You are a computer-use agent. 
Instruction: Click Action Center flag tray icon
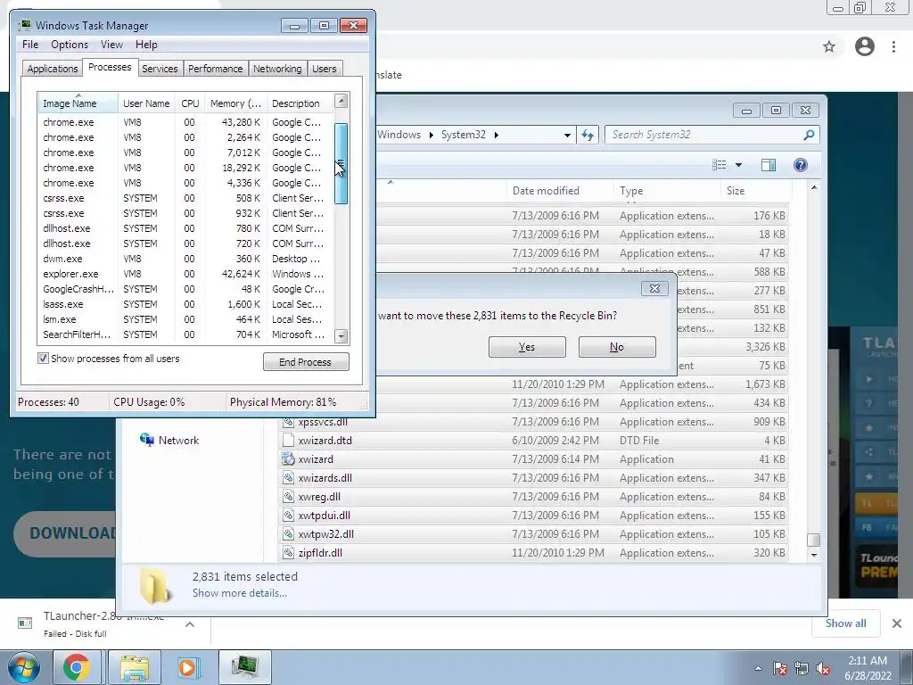click(x=779, y=669)
